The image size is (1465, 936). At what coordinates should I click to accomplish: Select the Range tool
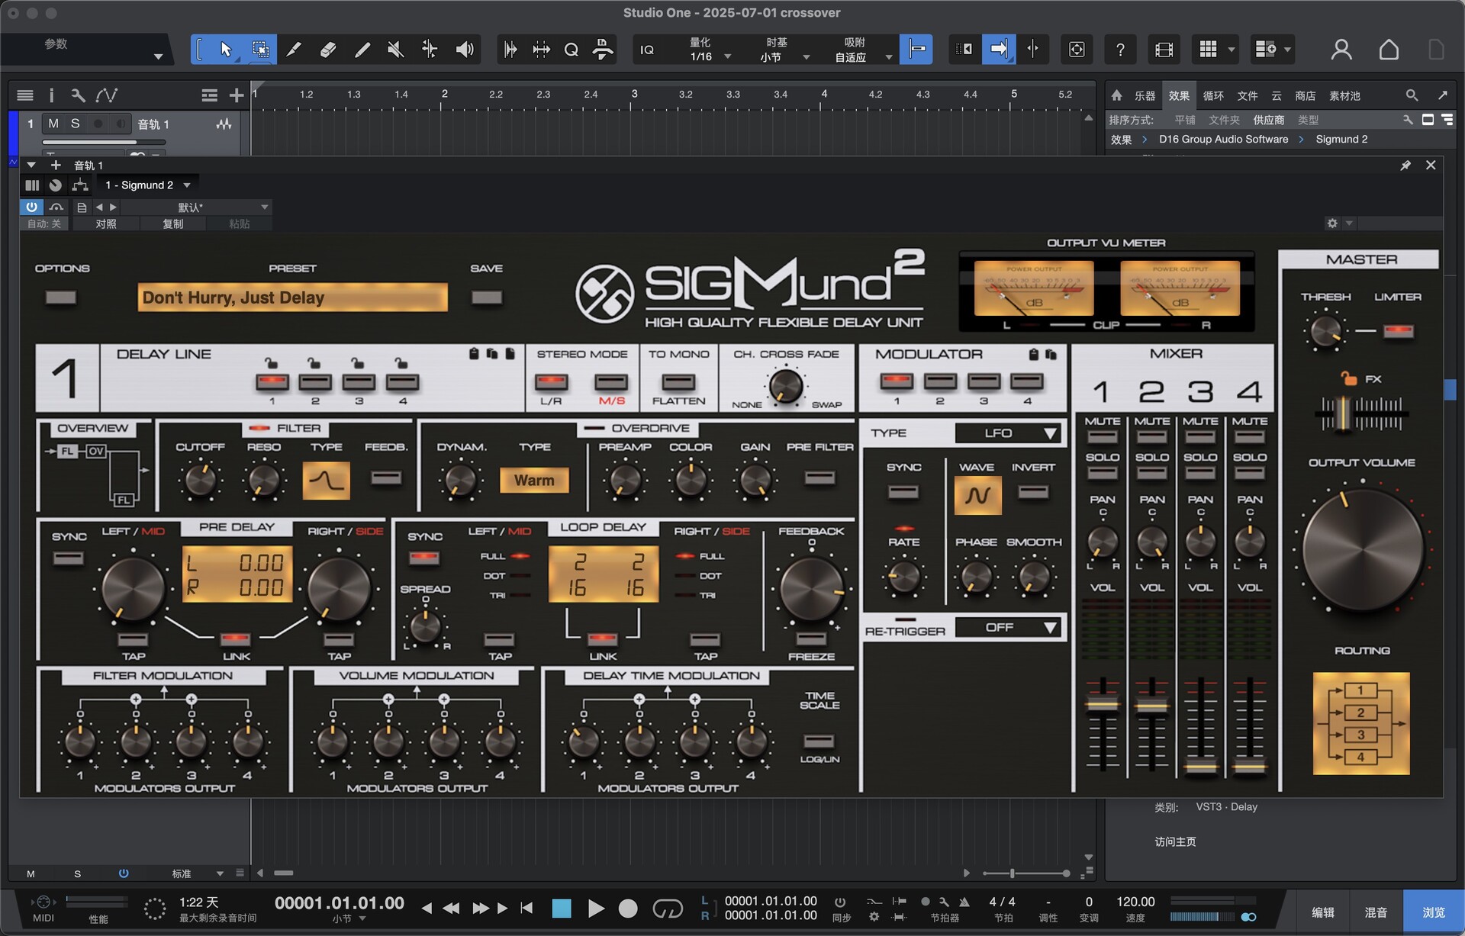click(x=260, y=50)
